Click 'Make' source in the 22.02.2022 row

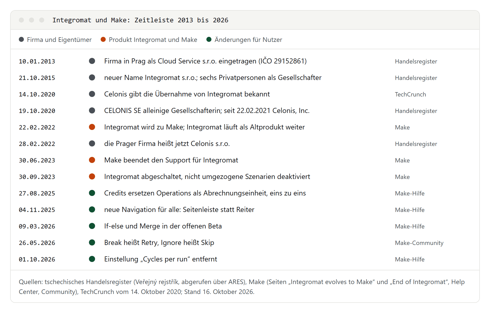[x=402, y=127]
